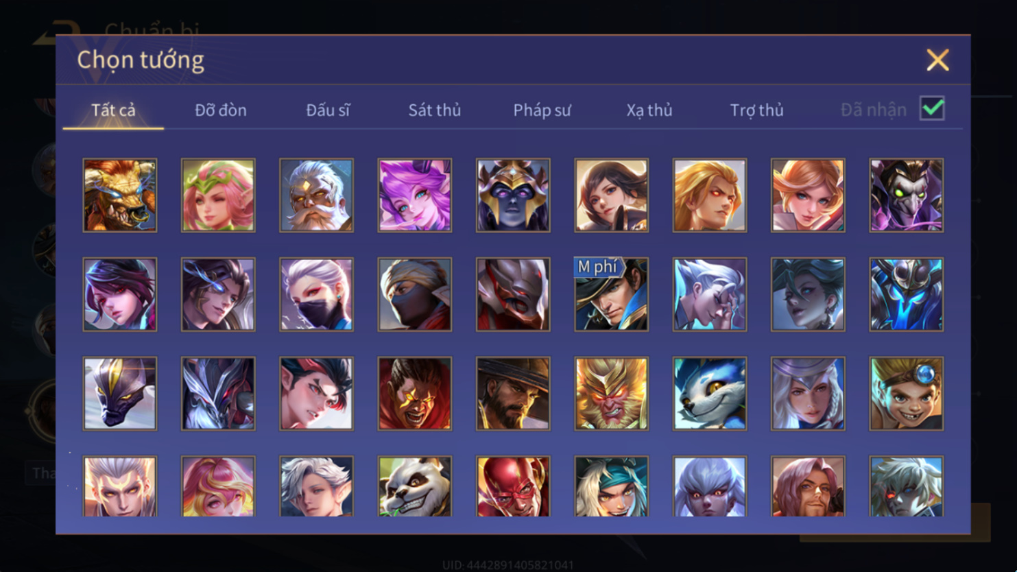Select the orange minotaur beast hero portrait
1017x572 pixels.
(x=120, y=195)
